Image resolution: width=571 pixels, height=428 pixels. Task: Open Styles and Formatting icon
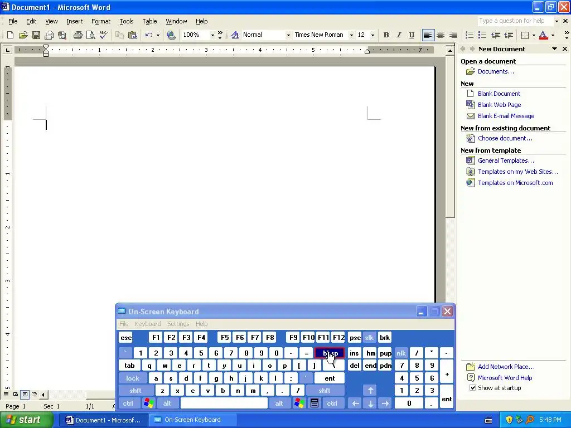(x=235, y=35)
